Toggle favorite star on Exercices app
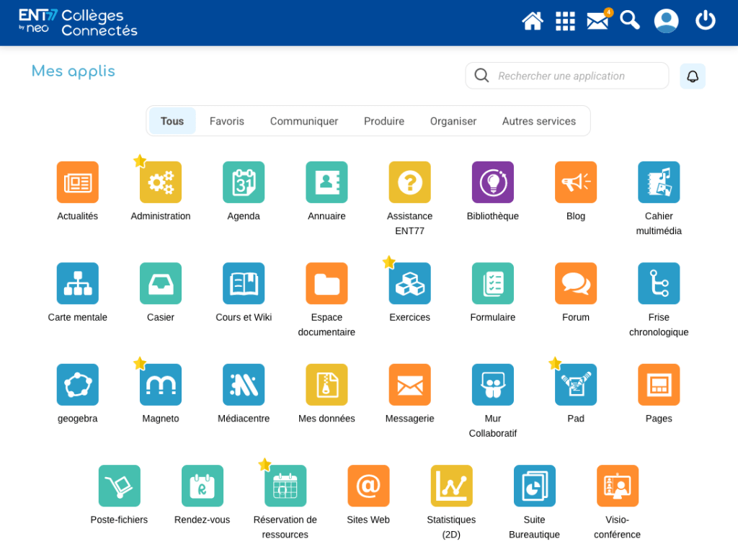The image size is (738, 552). pyautogui.click(x=389, y=262)
